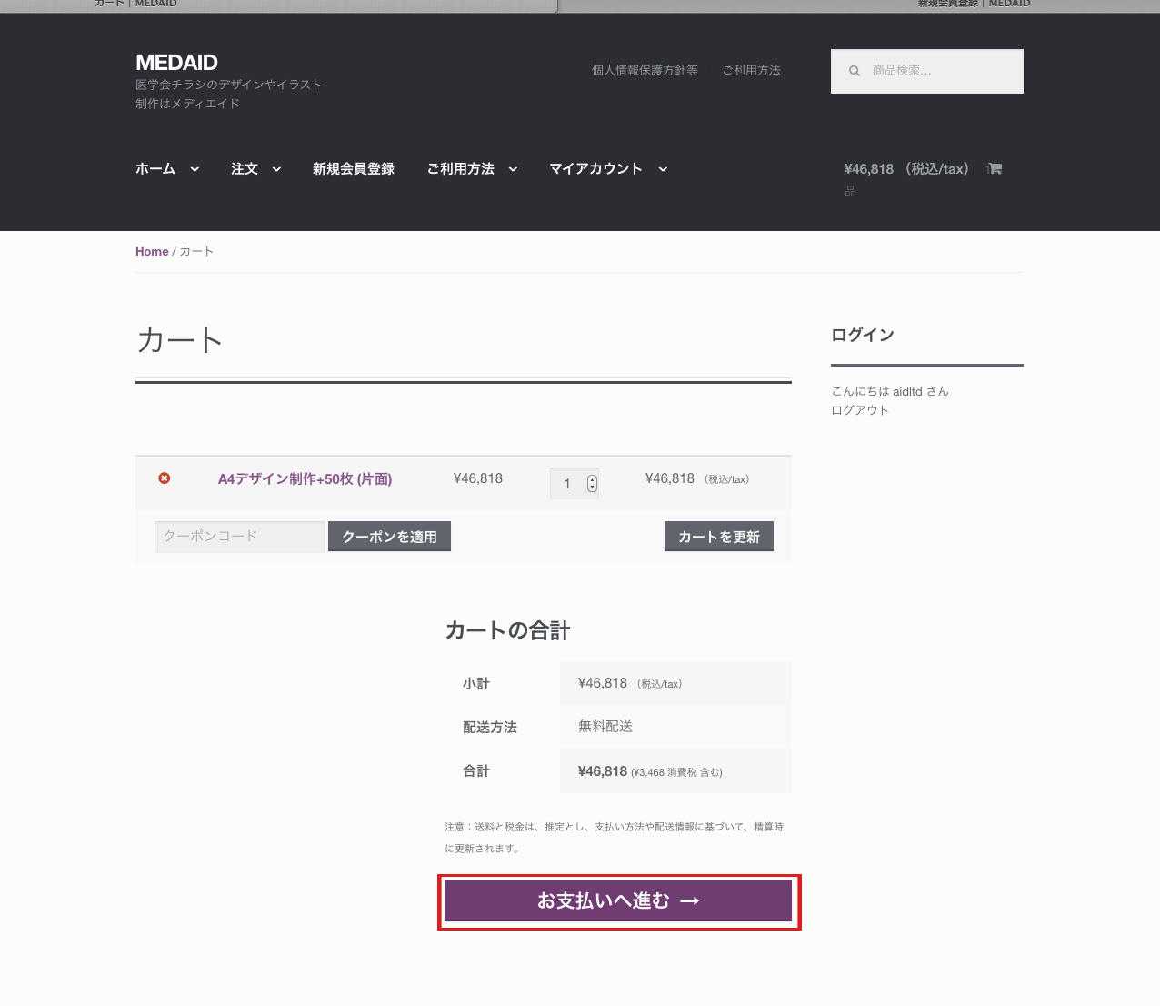Viewport: 1160px width, 1006px height.
Task: Click the マイアカウント chevron icon
Action: pyautogui.click(x=663, y=169)
